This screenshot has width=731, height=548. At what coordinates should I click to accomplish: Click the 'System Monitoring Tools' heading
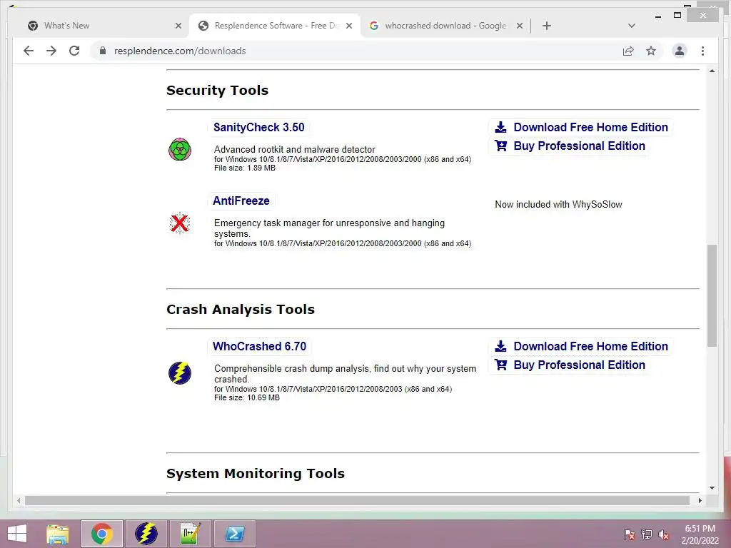[256, 474]
